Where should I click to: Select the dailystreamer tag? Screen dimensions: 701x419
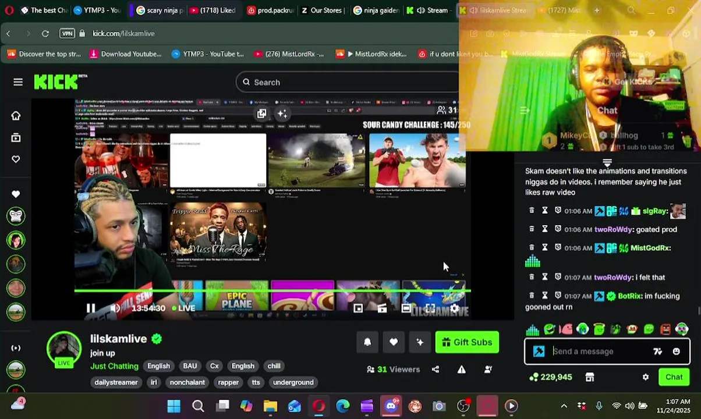(116, 382)
